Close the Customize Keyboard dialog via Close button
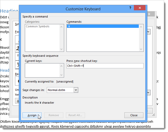This screenshot has height=132, width=168. [x=134, y=115]
